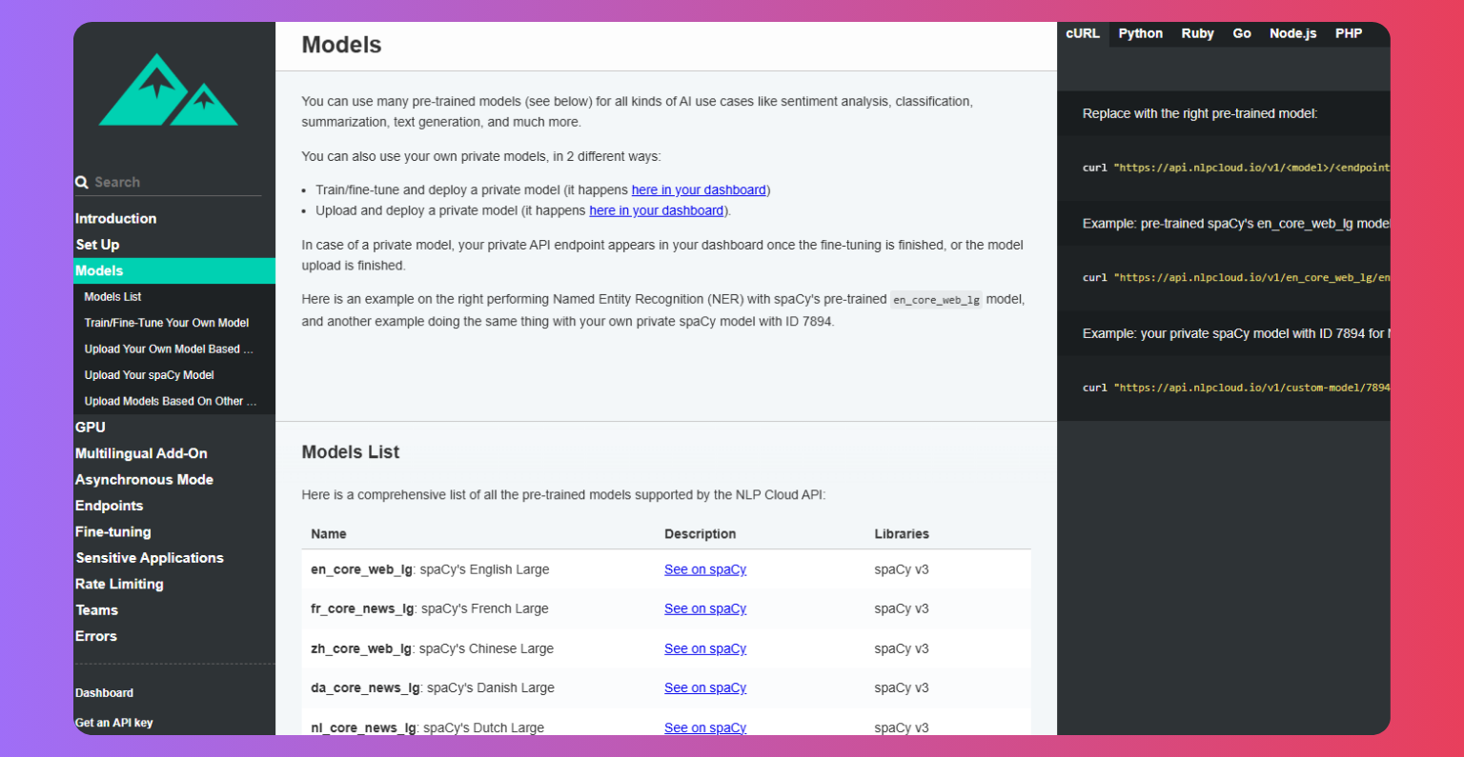
Task: Open Upload Models Based On Other subsection
Action: point(171,401)
